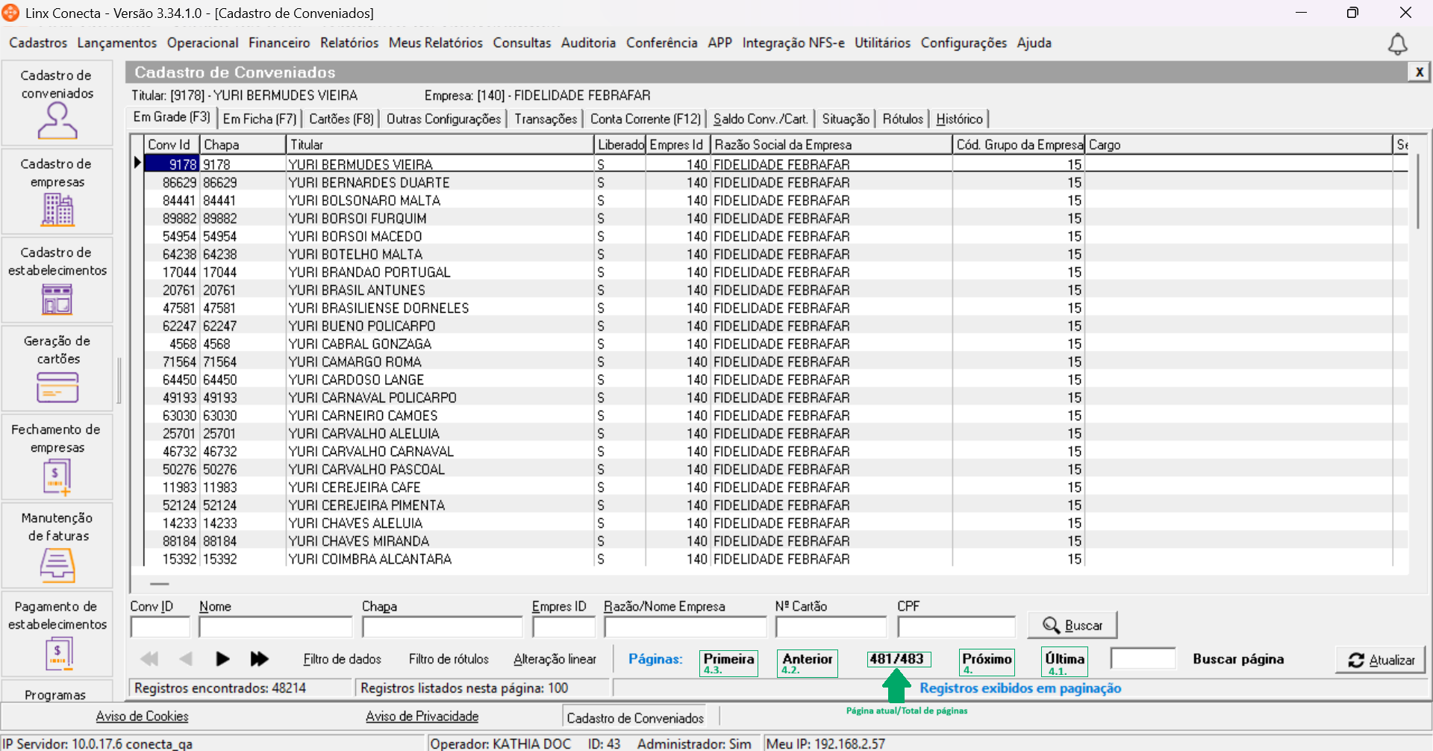This screenshot has height=751, width=1433.
Task: Switch to the Cartões (F8) tab
Action: pos(341,119)
